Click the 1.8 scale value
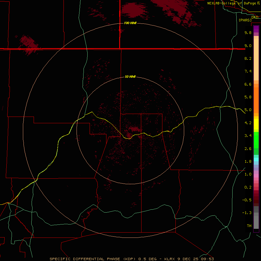Viewport: 261px width, 261px height. point(248,162)
